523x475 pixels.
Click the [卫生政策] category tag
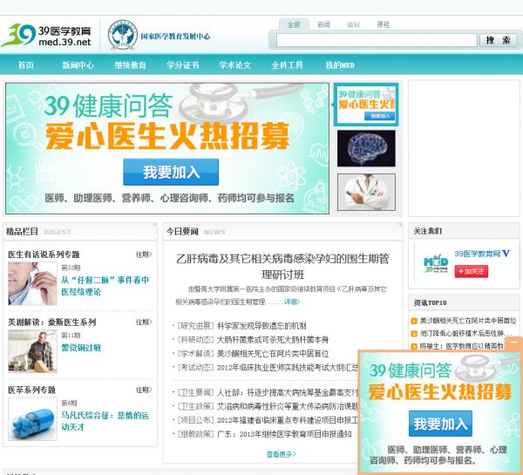pos(195,407)
